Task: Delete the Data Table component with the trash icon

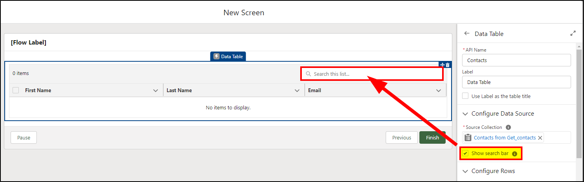Action: tap(448, 65)
